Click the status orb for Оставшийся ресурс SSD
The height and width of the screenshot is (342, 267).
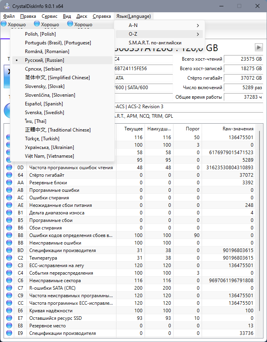[9, 318]
